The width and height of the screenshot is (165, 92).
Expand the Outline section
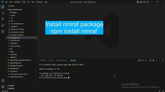click(21, 86)
